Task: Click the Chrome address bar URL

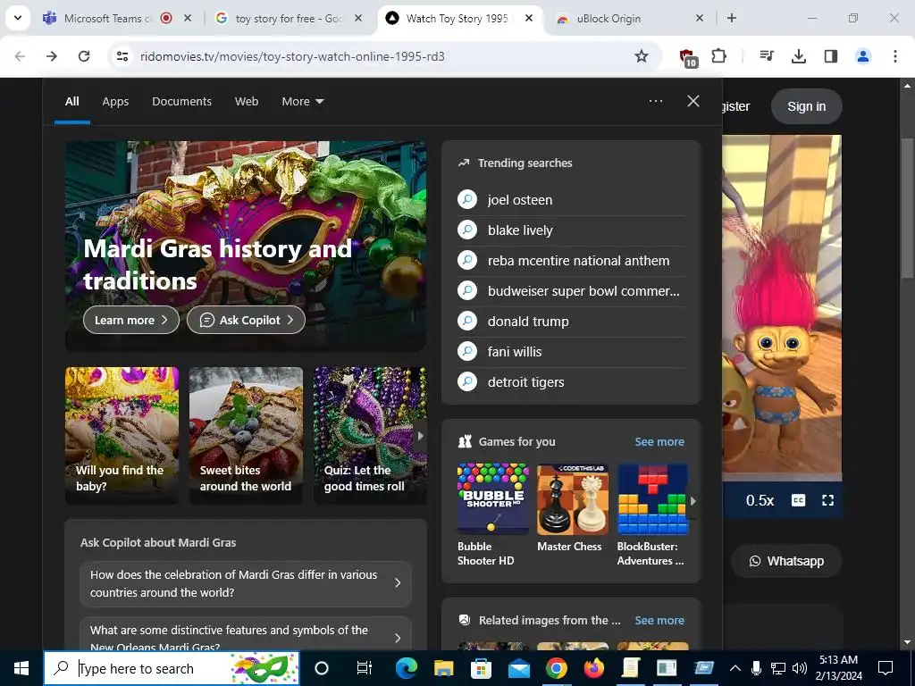Action: pyautogui.click(x=292, y=56)
